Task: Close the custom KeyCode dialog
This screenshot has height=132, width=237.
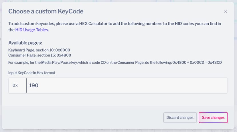Action: coord(226,12)
